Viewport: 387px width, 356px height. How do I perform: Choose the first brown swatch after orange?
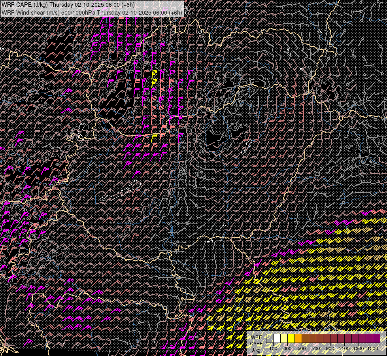point(305,338)
